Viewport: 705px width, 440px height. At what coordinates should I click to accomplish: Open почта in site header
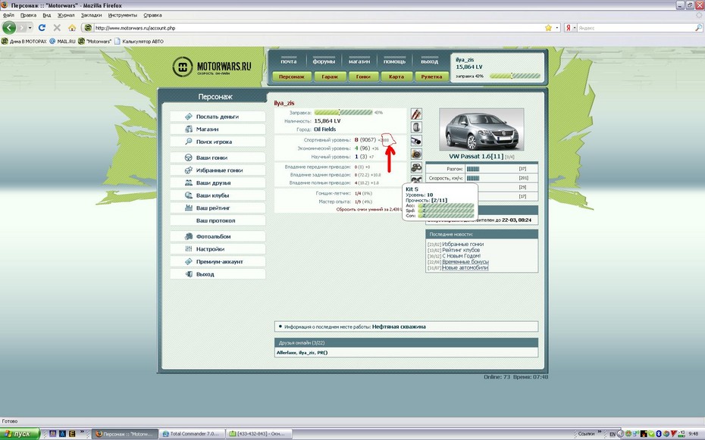tap(289, 61)
